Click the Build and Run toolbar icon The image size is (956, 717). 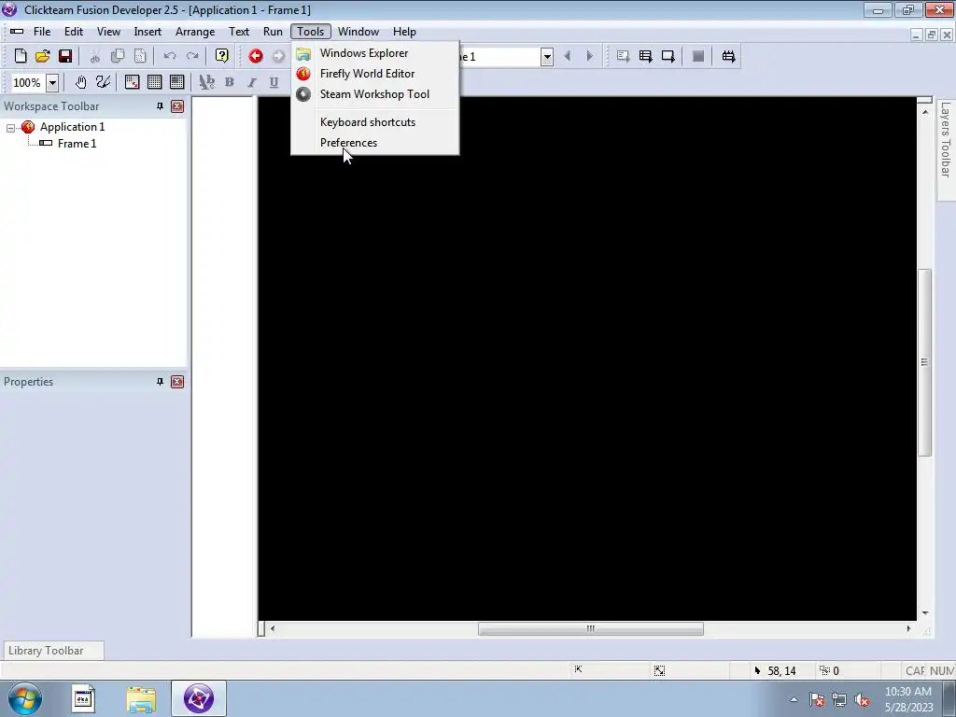[x=728, y=56]
